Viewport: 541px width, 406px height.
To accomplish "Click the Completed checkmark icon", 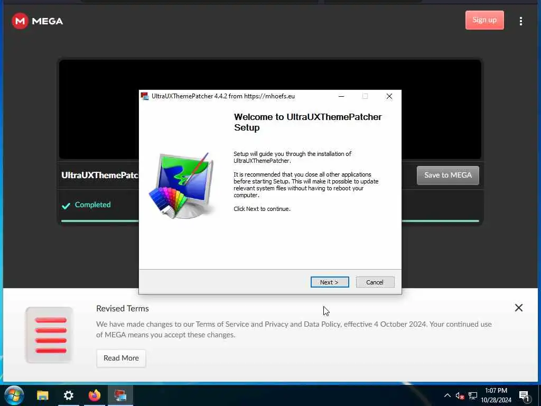I will pos(66,206).
